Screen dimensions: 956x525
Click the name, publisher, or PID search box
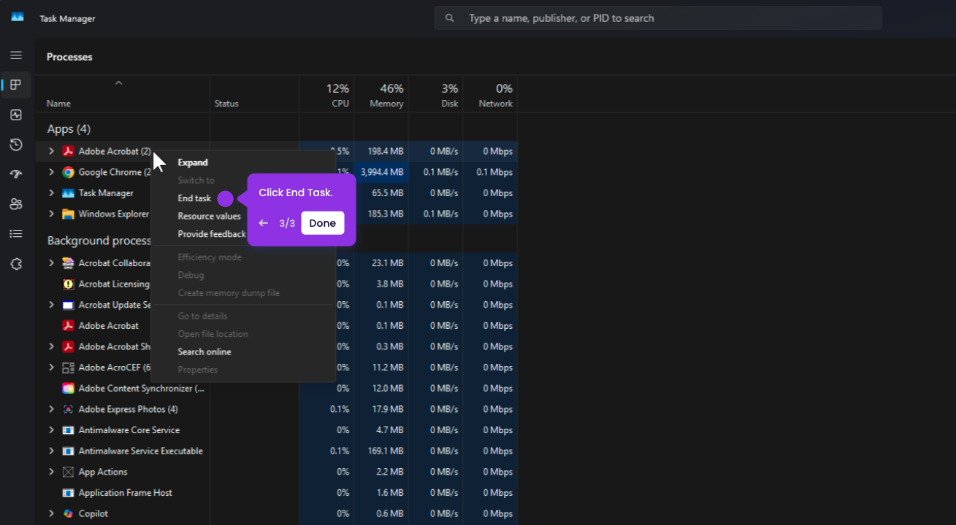658,18
